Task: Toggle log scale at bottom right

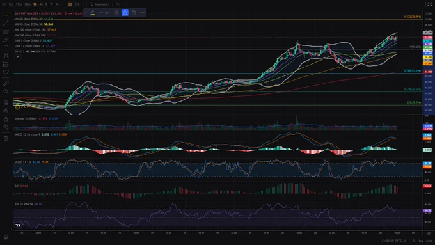Action: pyautogui.click(x=421, y=241)
